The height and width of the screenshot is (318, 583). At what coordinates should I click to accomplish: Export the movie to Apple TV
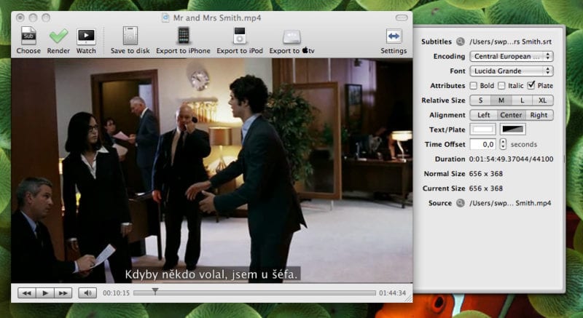[x=292, y=41]
